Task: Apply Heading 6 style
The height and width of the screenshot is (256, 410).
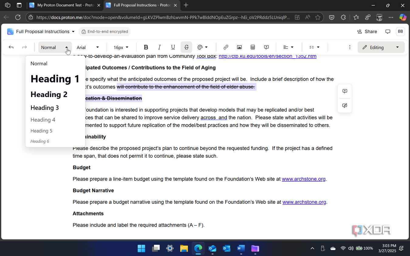Action: [40, 141]
